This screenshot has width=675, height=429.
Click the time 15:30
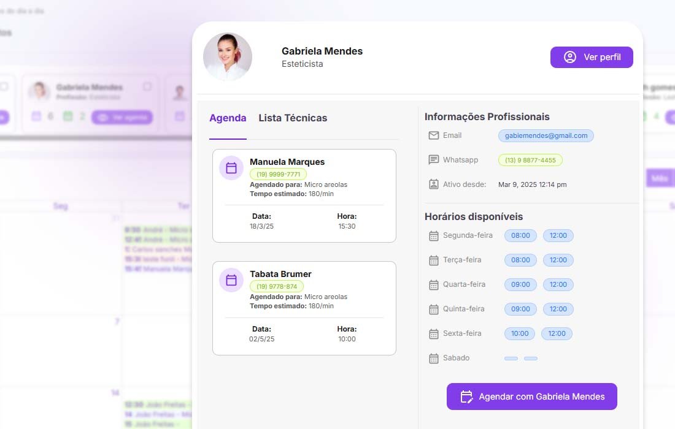(x=347, y=226)
